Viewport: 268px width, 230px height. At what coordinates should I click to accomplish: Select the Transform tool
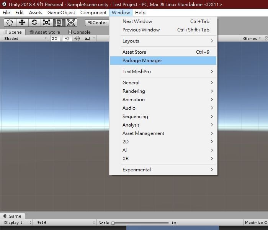(x=71, y=22)
